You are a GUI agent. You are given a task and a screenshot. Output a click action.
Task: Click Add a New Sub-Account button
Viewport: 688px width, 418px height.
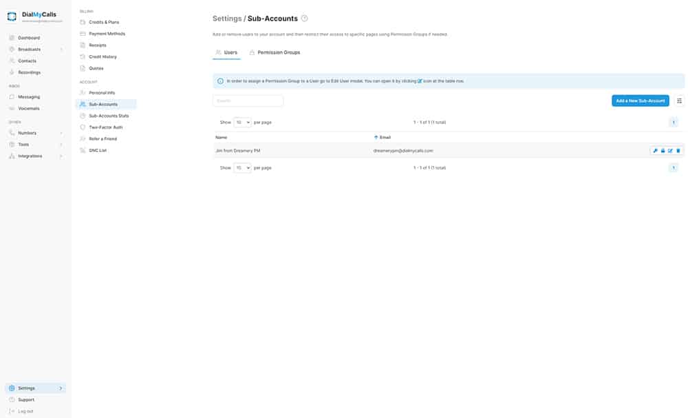click(x=640, y=101)
